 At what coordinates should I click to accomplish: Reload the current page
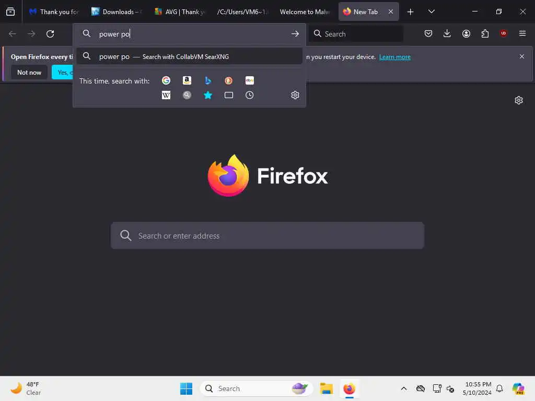point(50,34)
